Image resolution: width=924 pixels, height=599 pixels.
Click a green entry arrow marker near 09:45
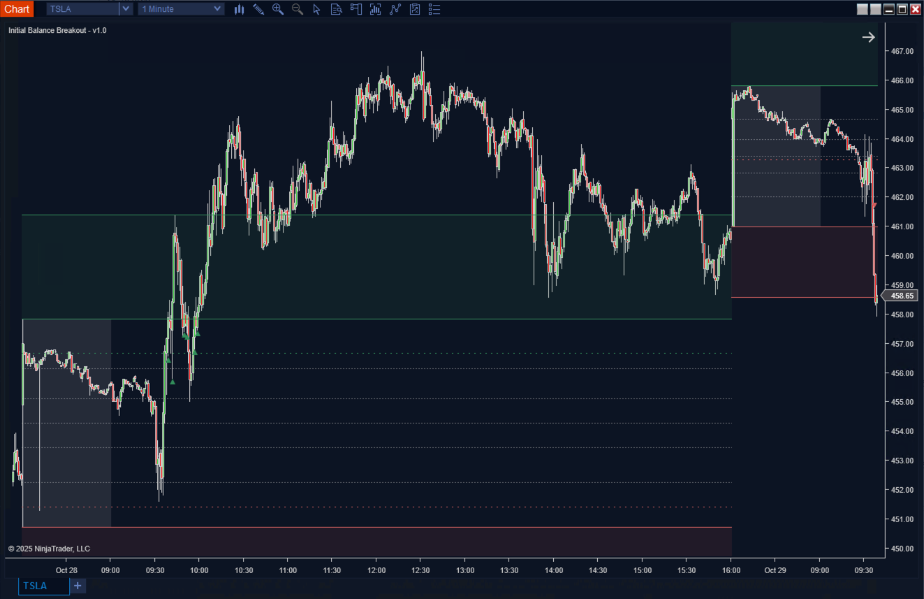coord(172,382)
